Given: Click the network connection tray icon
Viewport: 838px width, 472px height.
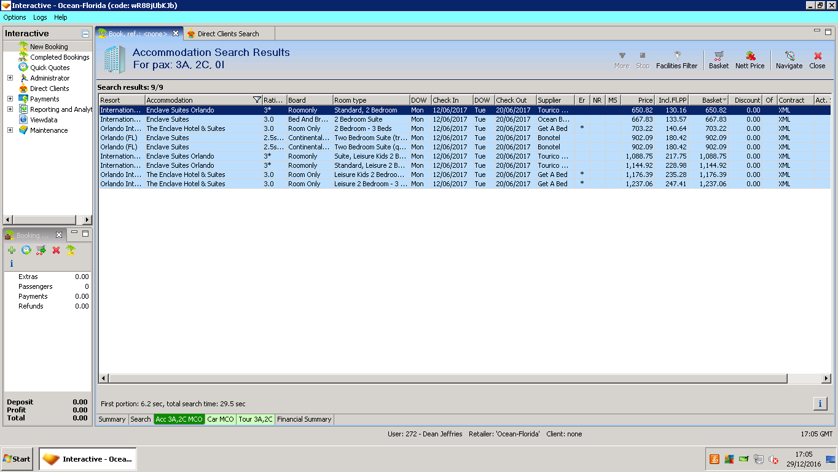Looking at the screenshot, I should [759, 459].
